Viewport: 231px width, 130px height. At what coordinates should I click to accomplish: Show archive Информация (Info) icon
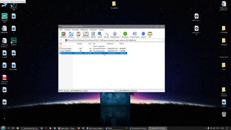tap(115, 35)
